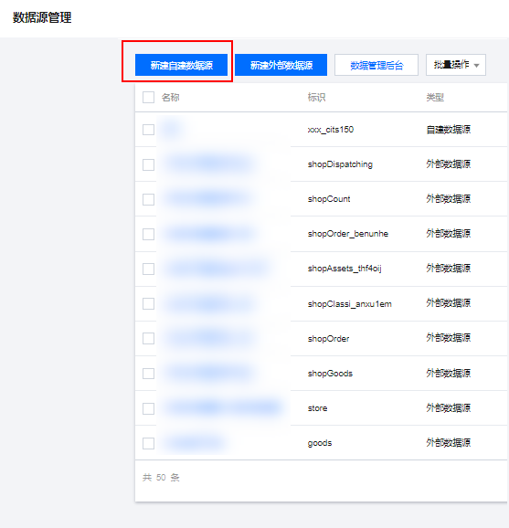This screenshot has width=509, height=528.
Task: Click the 标识 column header
Action: pyautogui.click(x=316, y=98)
